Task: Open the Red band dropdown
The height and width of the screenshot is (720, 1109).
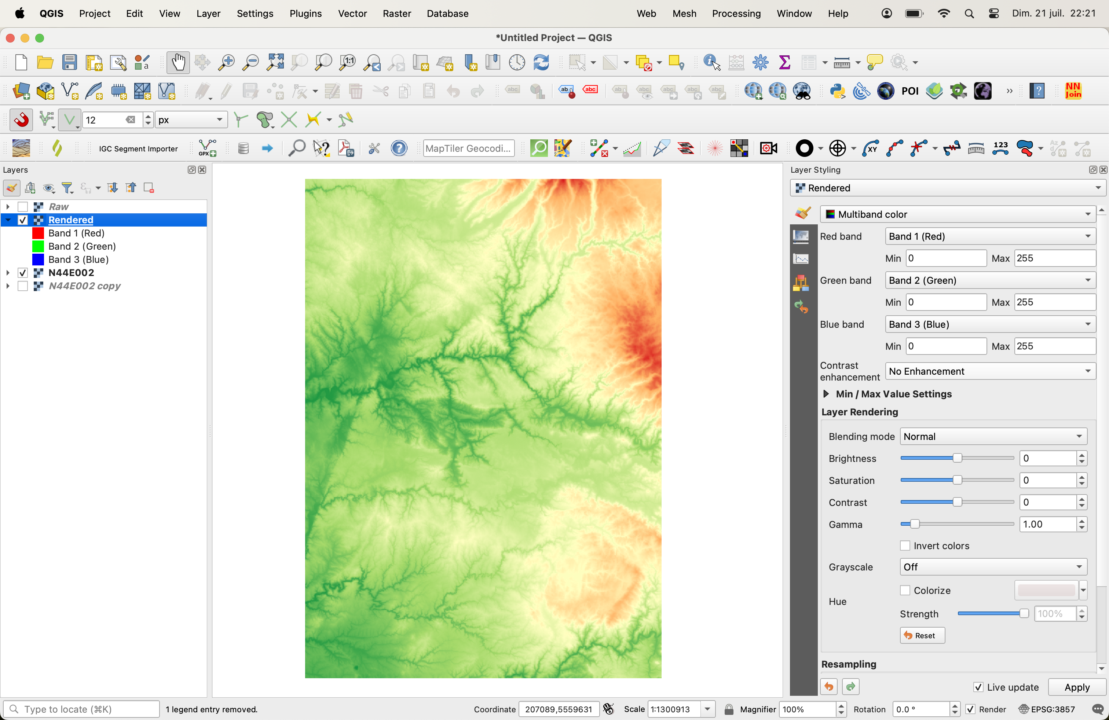Action: tap(990, 236)
